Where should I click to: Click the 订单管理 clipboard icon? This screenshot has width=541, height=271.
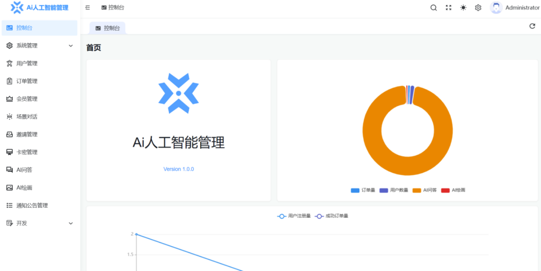[10, 81]
